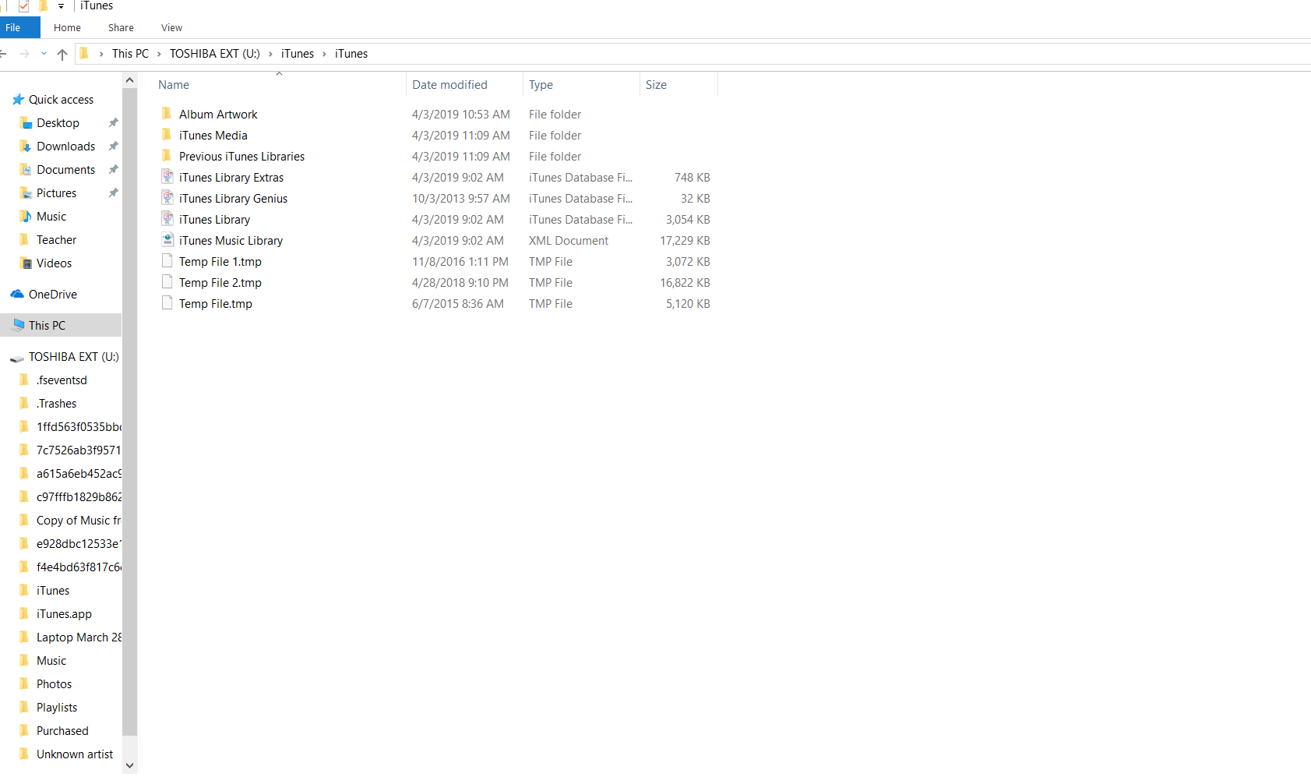
Task: Open the iTunes Media folder icon
Action: click(x=167, y=135)
